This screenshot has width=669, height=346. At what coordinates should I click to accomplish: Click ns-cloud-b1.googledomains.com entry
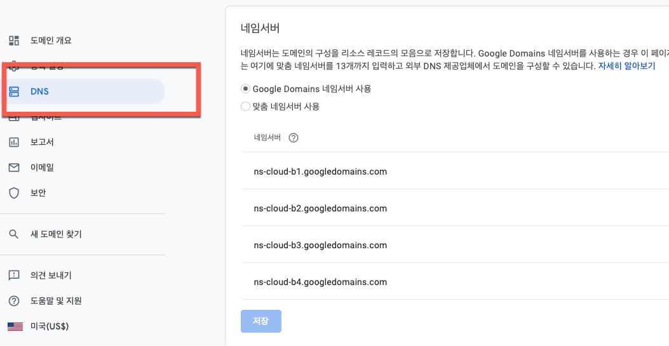point(320,171)
